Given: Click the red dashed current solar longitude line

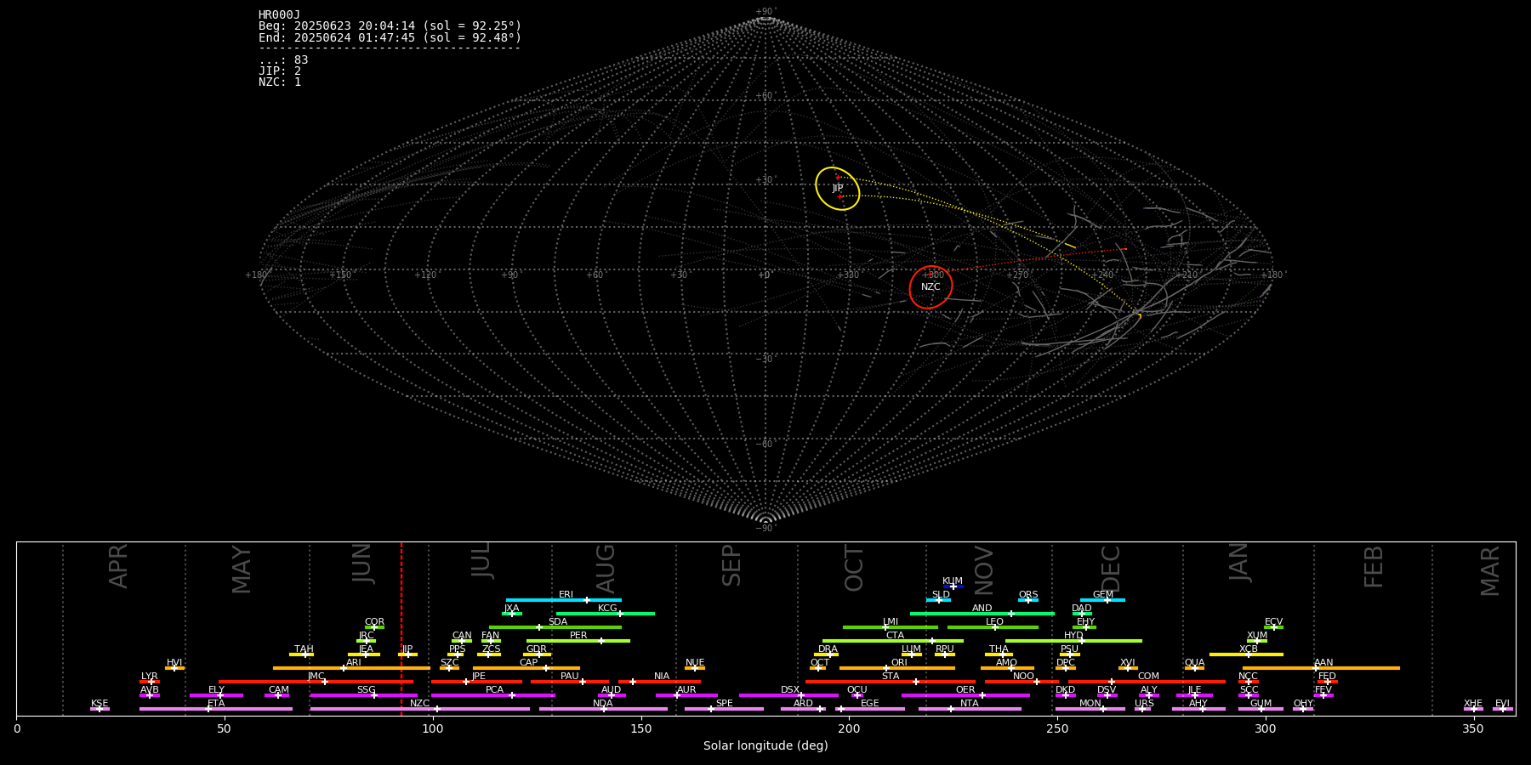Looking at the screenshot, I should 401,629.
